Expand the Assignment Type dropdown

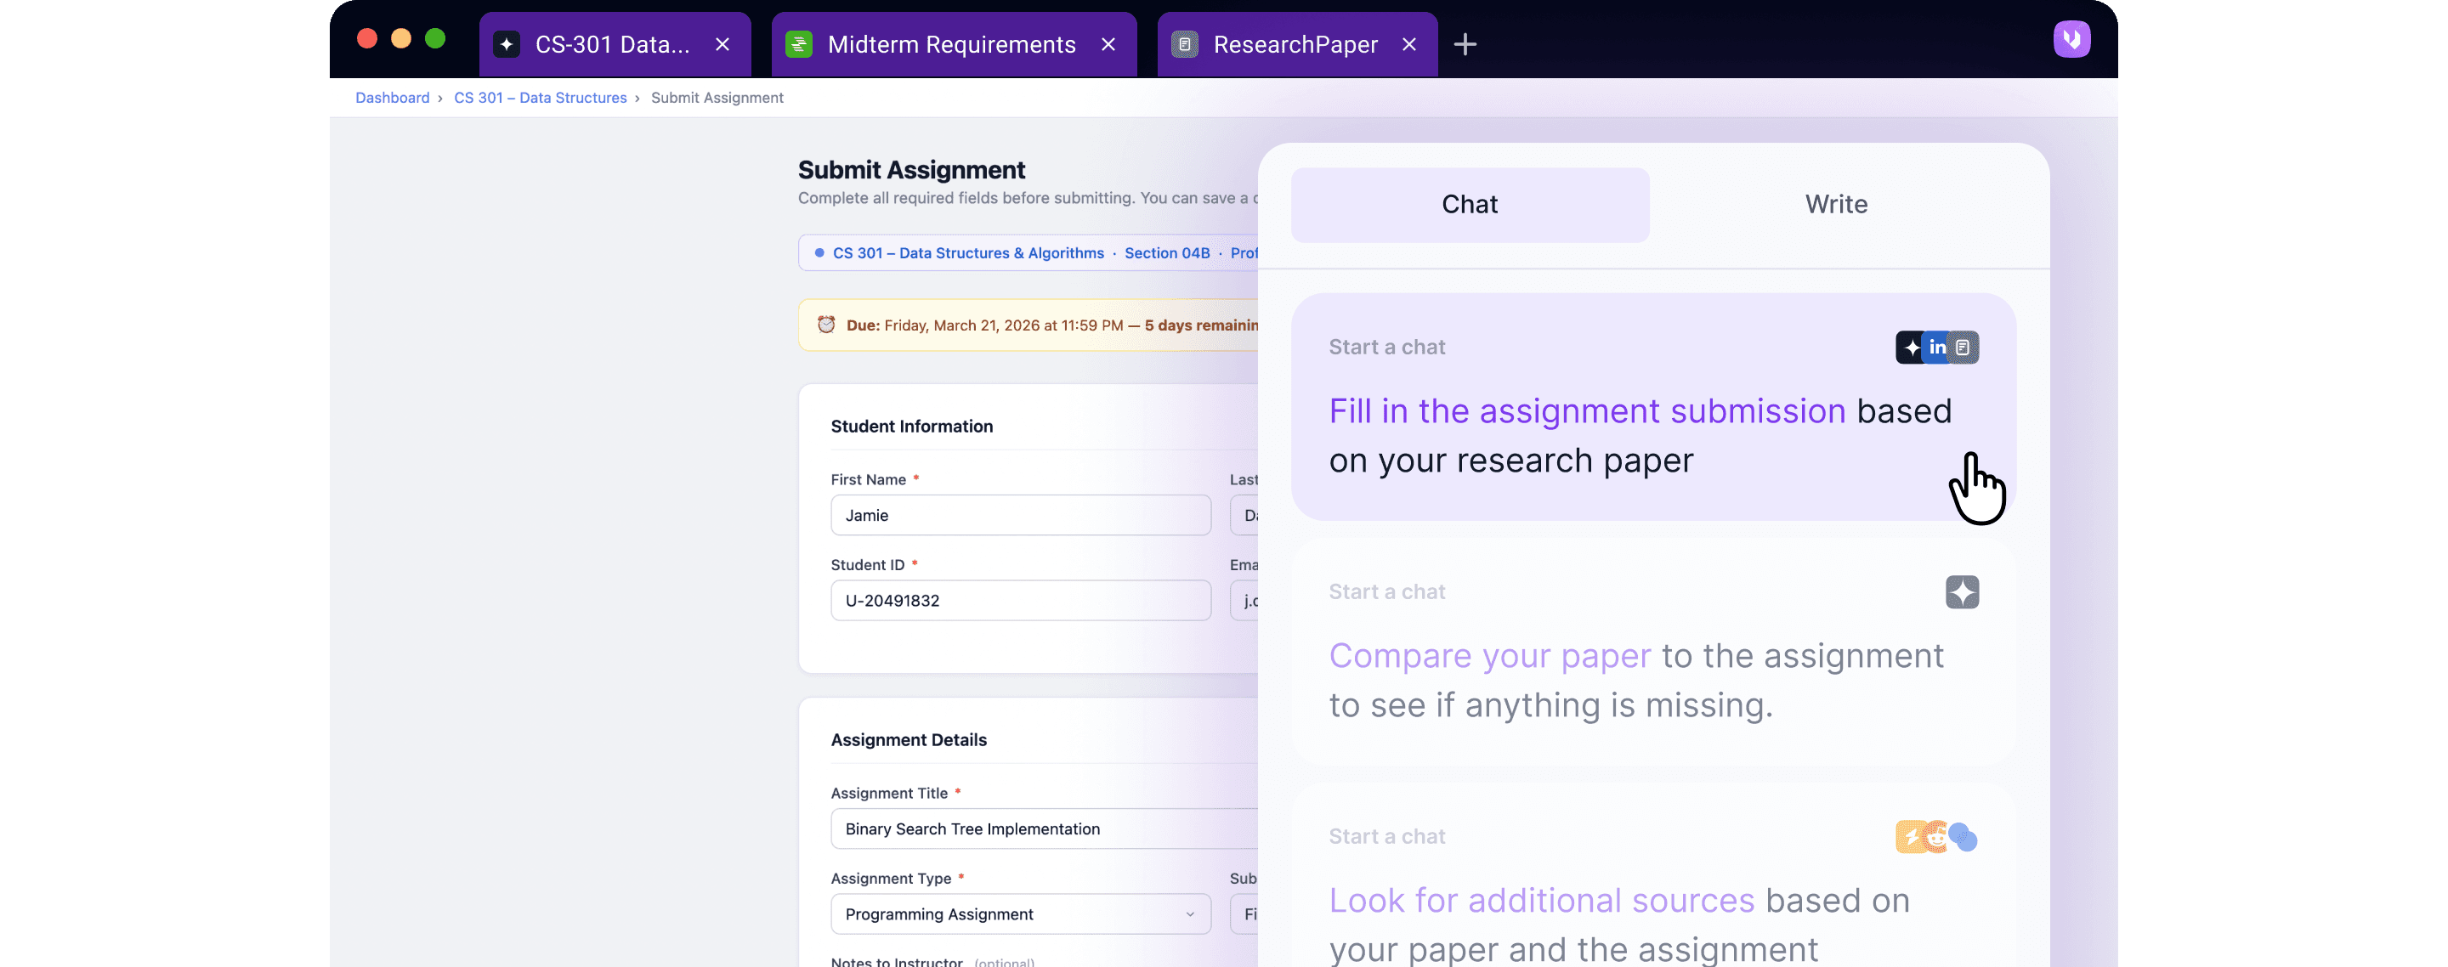pyautogui.click(x=1020, y=913)
